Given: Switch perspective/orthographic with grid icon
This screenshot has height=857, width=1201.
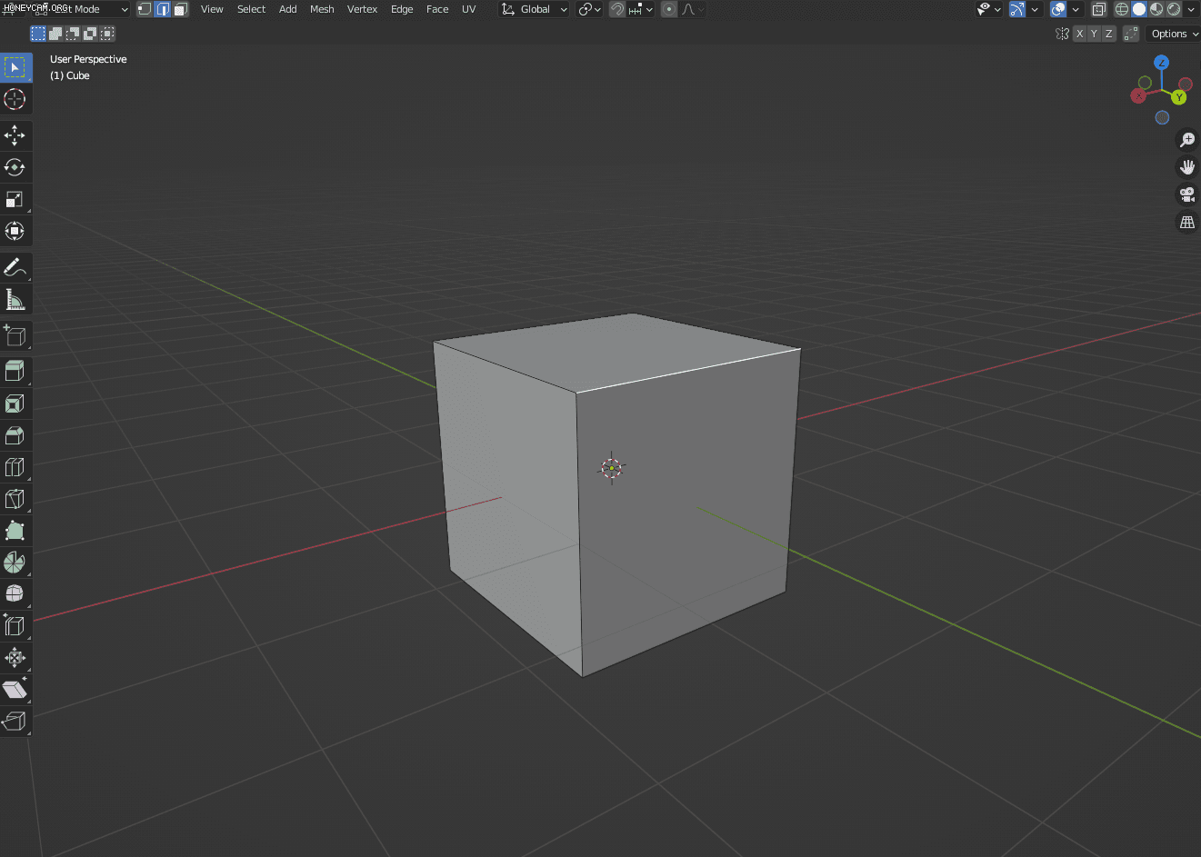Looking at the screenshot, I should 1187,222.
